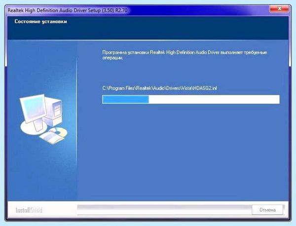Click the Realtek High Definition Audio Driver Setup title
Viewport: 296px width, 226px height.
(x=68, y=10)
